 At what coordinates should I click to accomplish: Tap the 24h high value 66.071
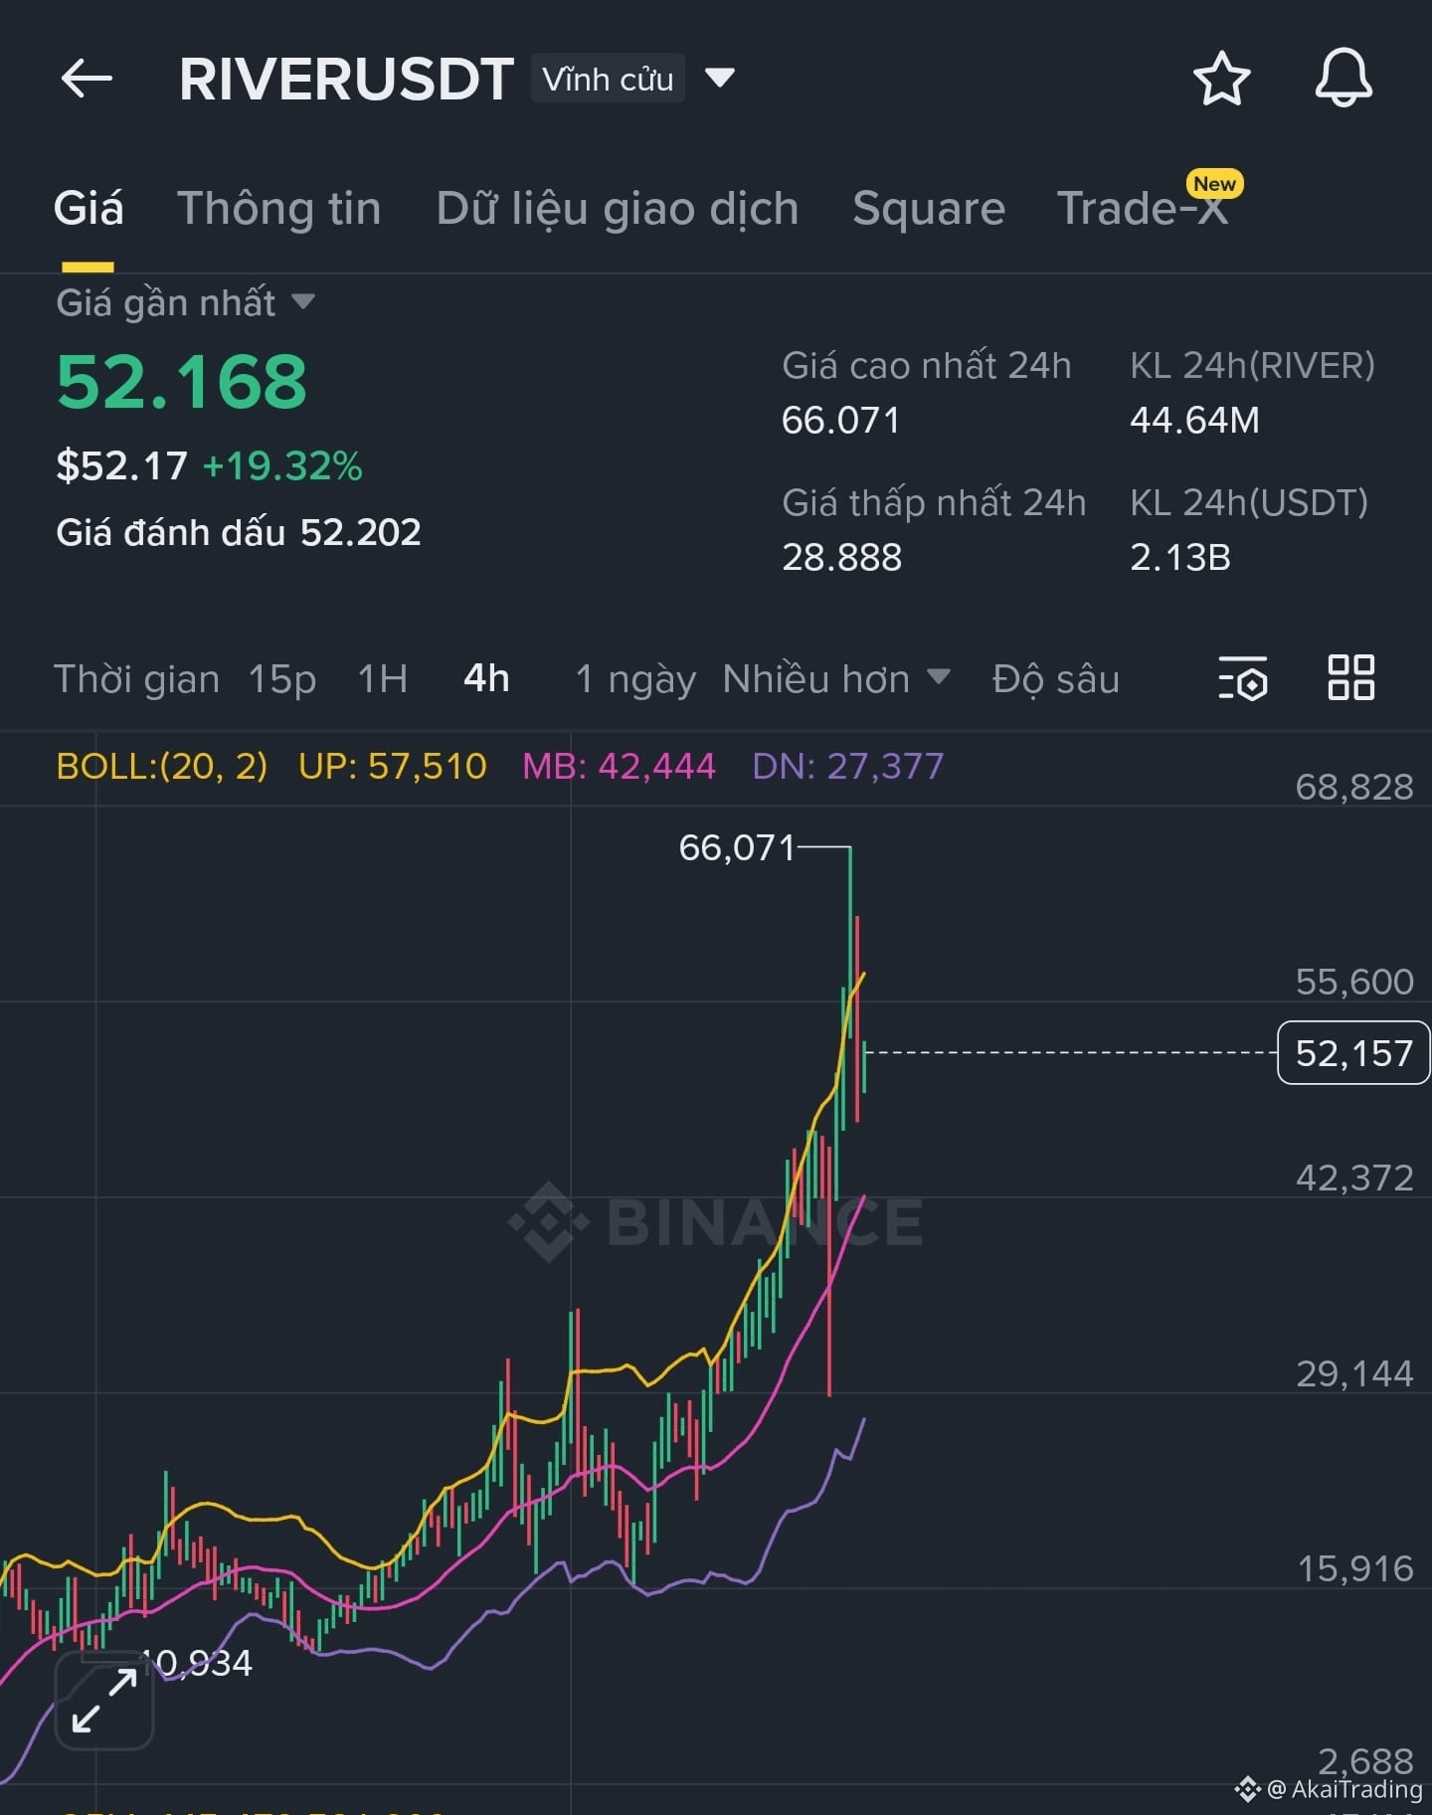[x=841, y=420]
